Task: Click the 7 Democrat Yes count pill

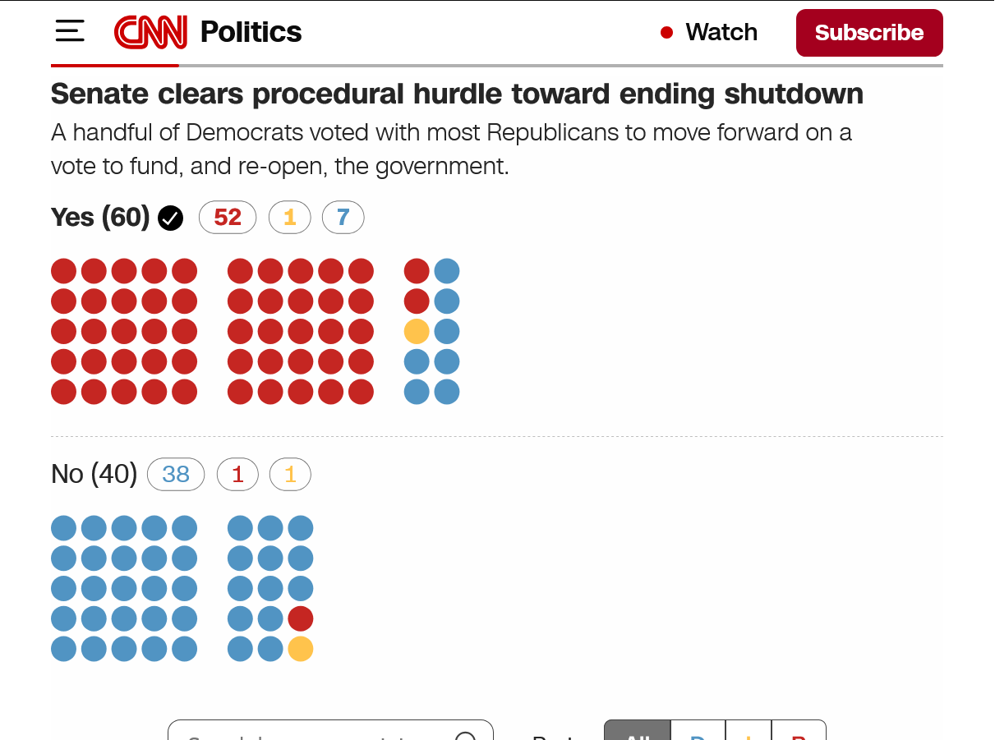Action: click(343, 218)
